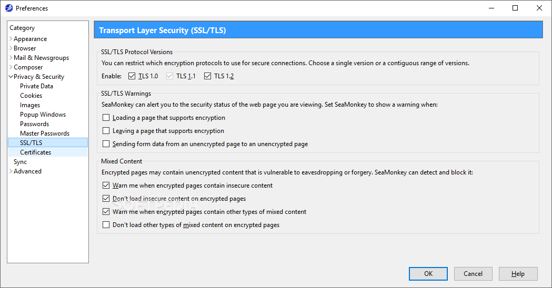Expand the Browser category
The height and width of the screenshot is (288, 552).
[x=11, y=48]
